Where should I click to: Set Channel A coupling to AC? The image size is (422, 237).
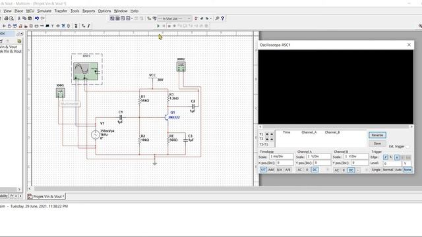[x=299, y=170]
